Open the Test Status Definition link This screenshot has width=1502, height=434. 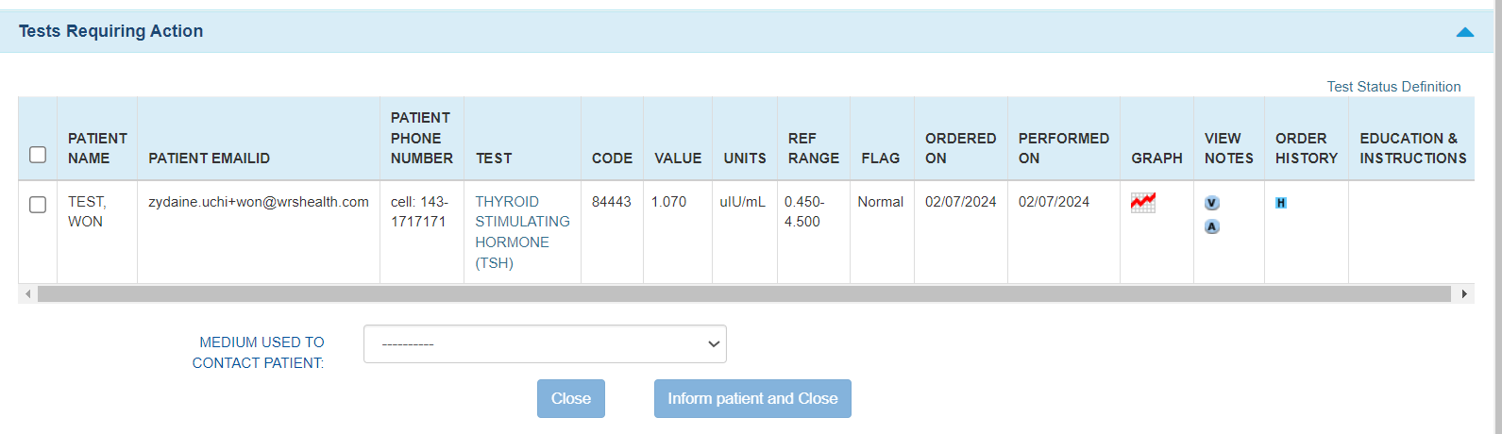pyautogui.click(x=1393, y=87)
